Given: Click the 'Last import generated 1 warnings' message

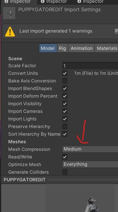Looking at the screenshot, I should tap(56, 31).
